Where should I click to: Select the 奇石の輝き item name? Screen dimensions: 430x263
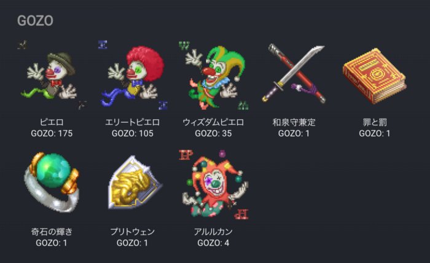point(52,232)
